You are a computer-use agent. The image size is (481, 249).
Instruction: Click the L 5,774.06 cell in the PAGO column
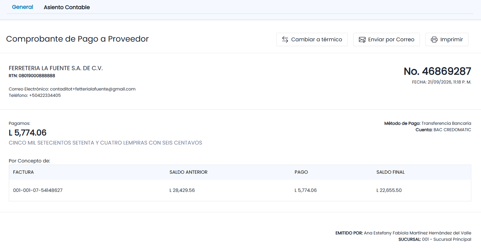coord(305,190)
